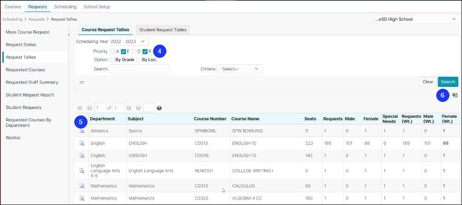Screen dimensions: 462x205
Task: Uncheck Priority R checkbox
Action: tap(145, 51)
